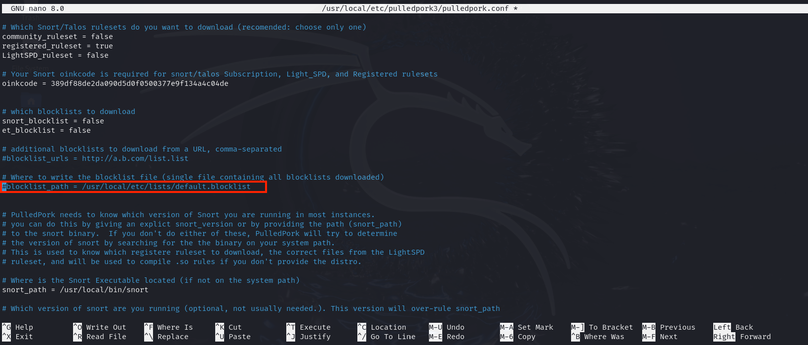Place cursor on LightSPD_ruleset = false line
The image size is (808, 345).
55,55
